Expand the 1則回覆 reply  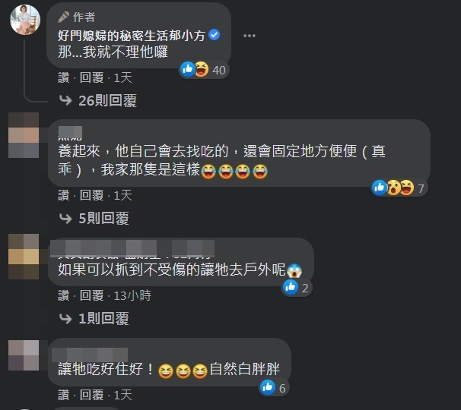click(103, 318)
